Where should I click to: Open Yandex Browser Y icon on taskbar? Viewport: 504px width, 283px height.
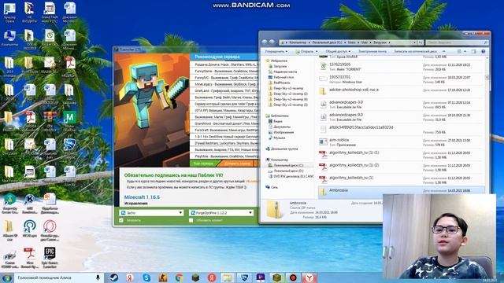click(309, 277)
